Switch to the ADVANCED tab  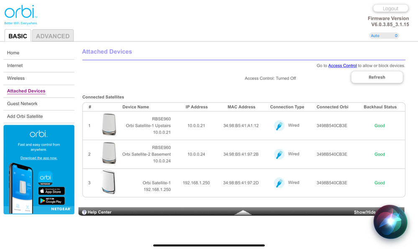[x=53, y=36]
